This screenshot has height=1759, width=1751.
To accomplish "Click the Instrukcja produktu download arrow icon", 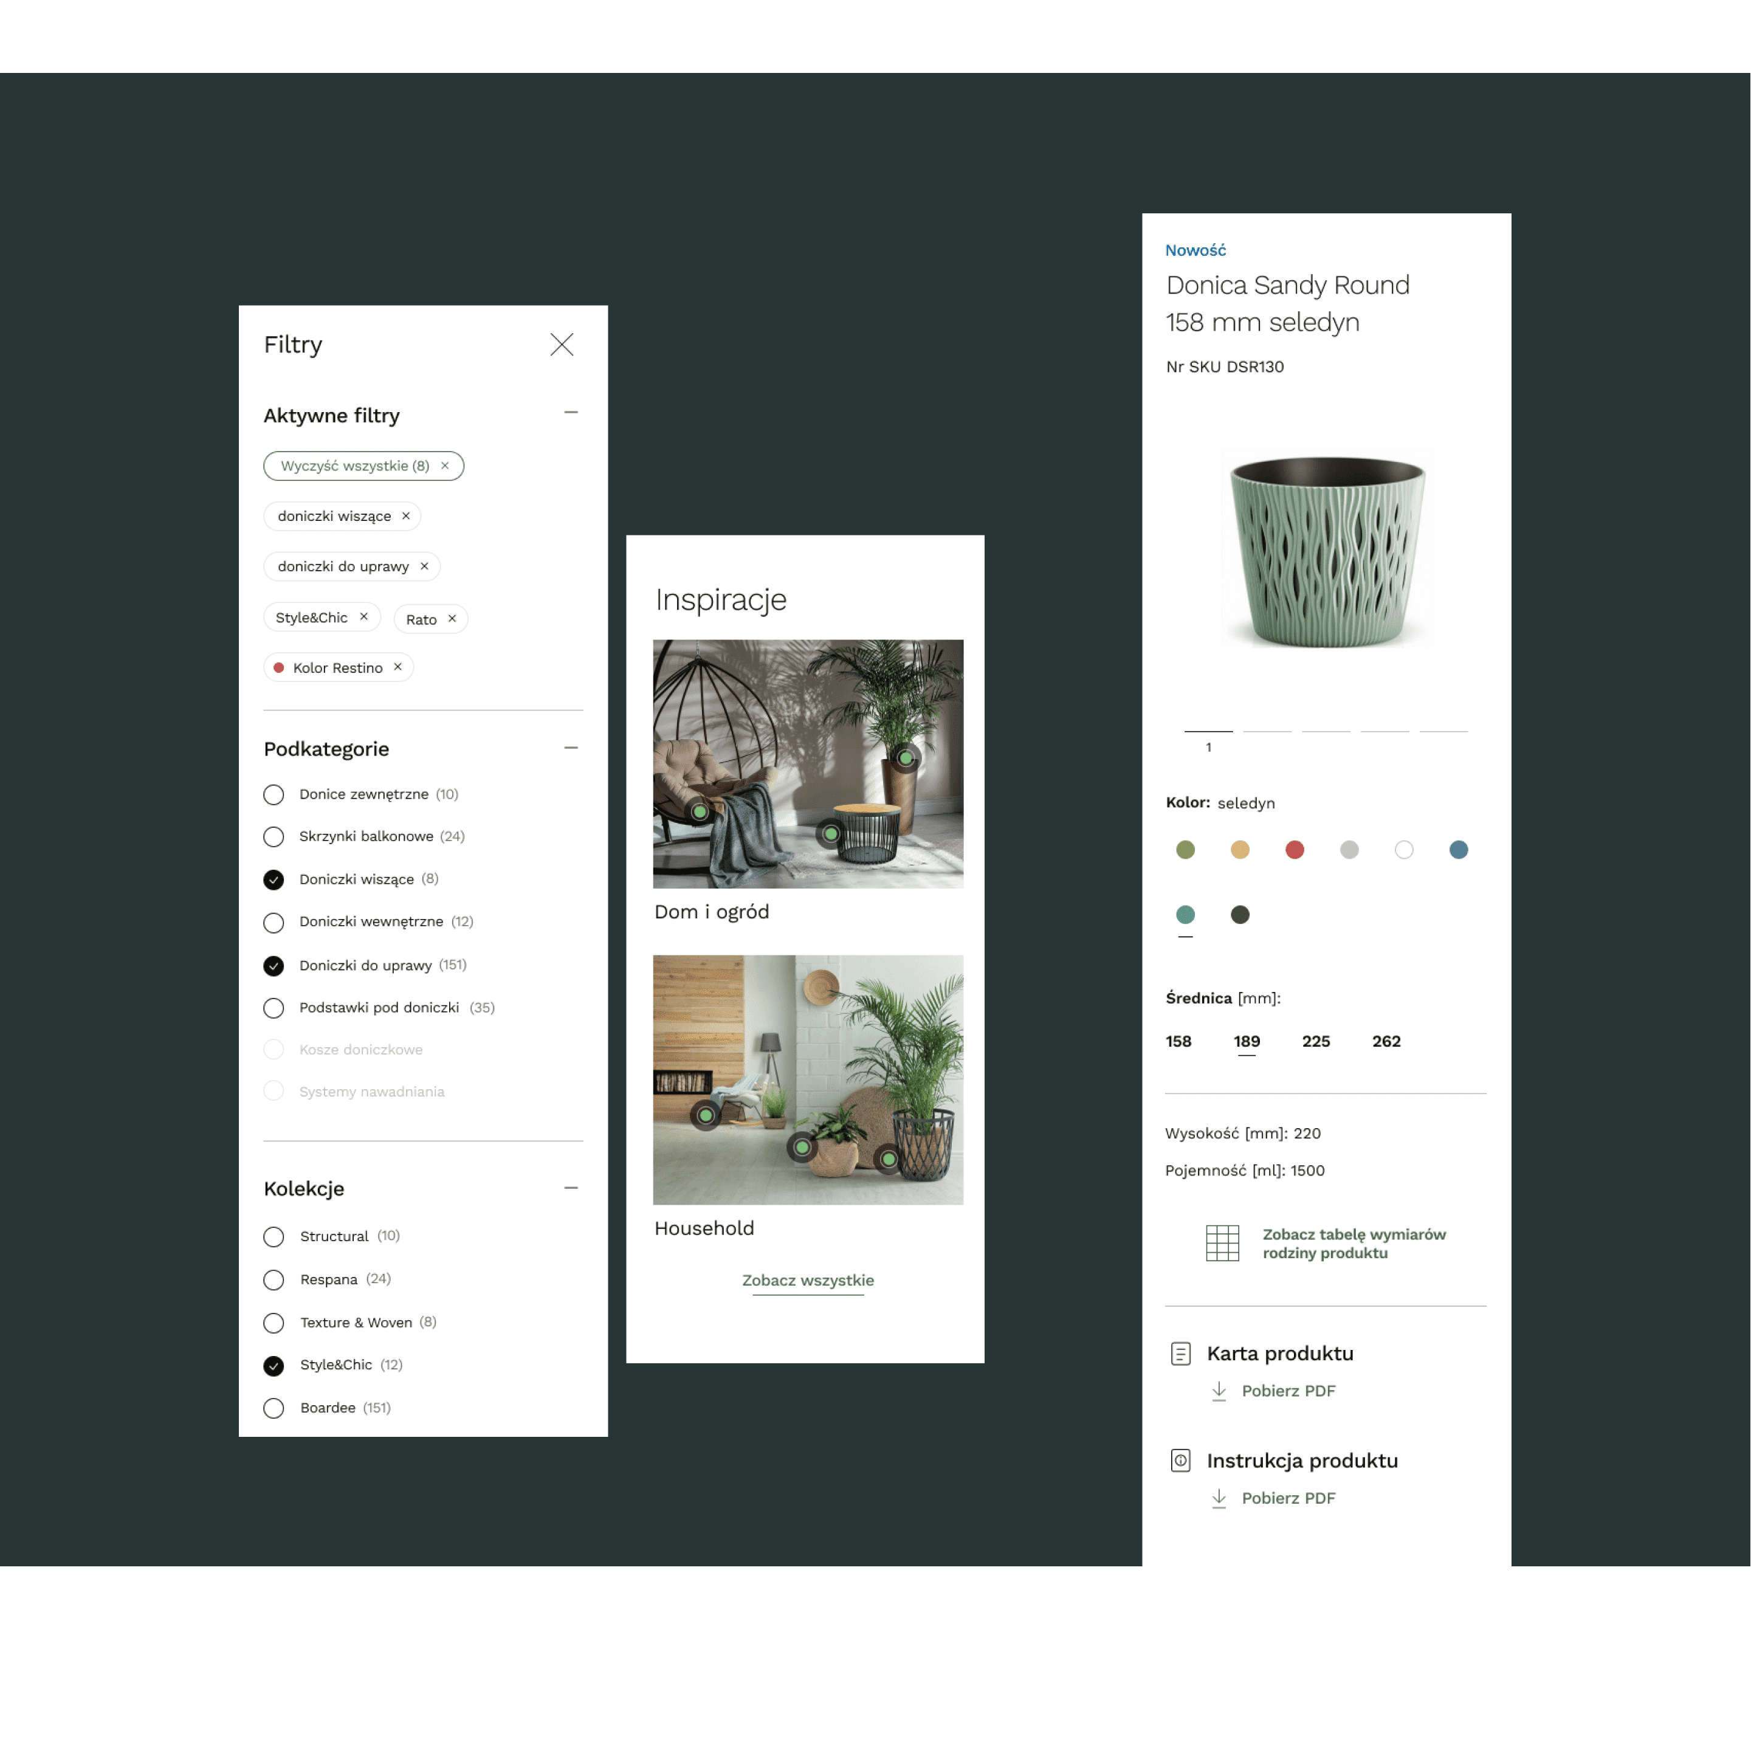I will click(1219, 1499).
